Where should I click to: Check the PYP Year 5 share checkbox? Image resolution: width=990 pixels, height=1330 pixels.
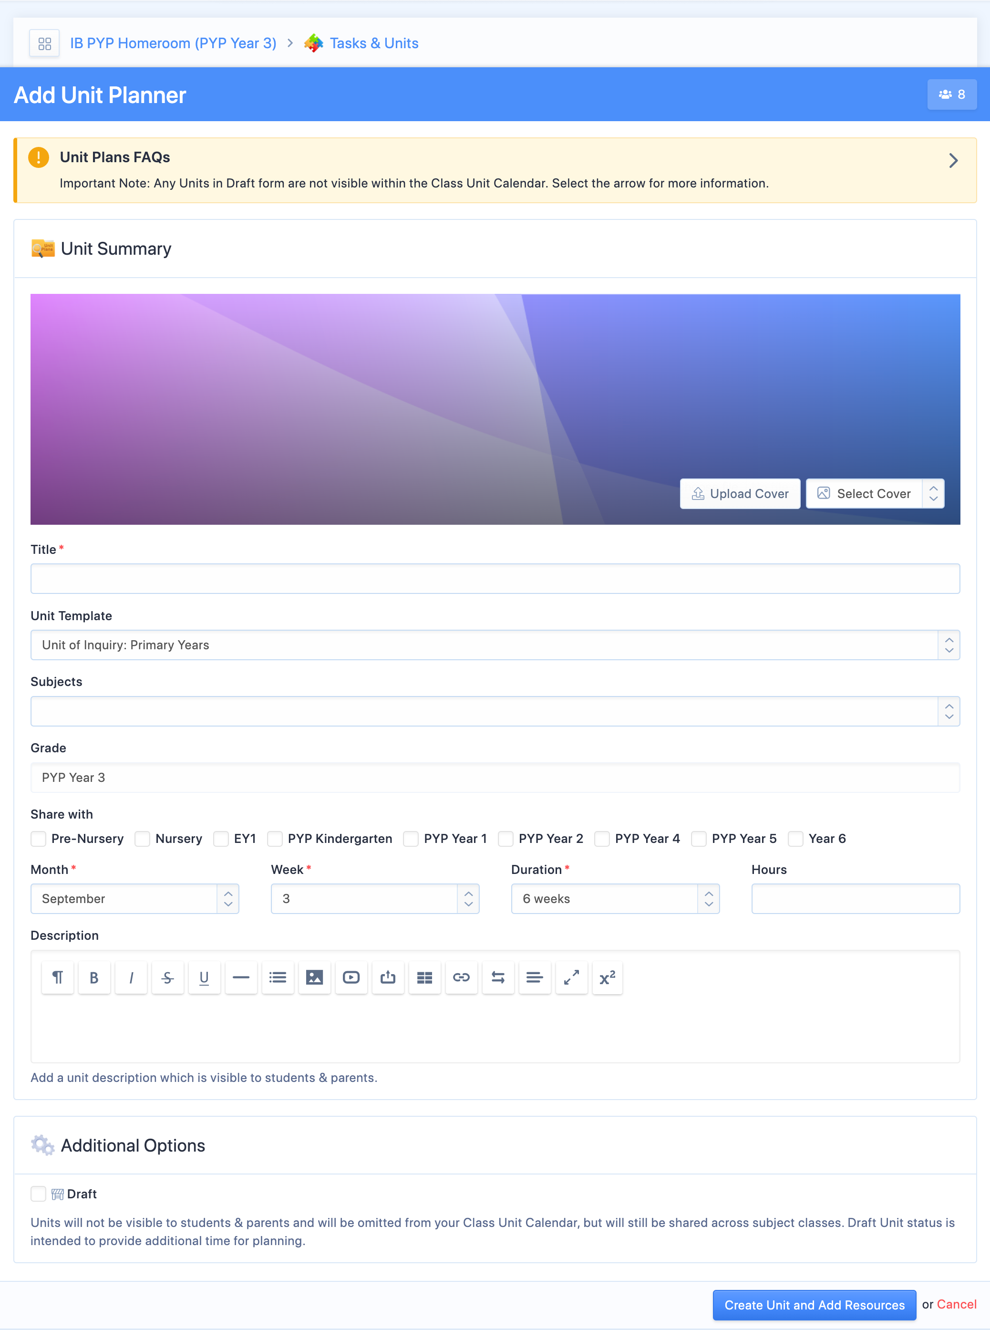pos(699,839)
